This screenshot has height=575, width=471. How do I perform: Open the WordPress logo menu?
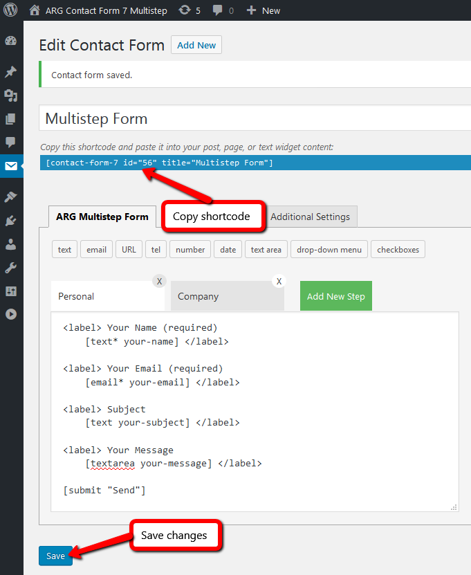coord(10,10)
